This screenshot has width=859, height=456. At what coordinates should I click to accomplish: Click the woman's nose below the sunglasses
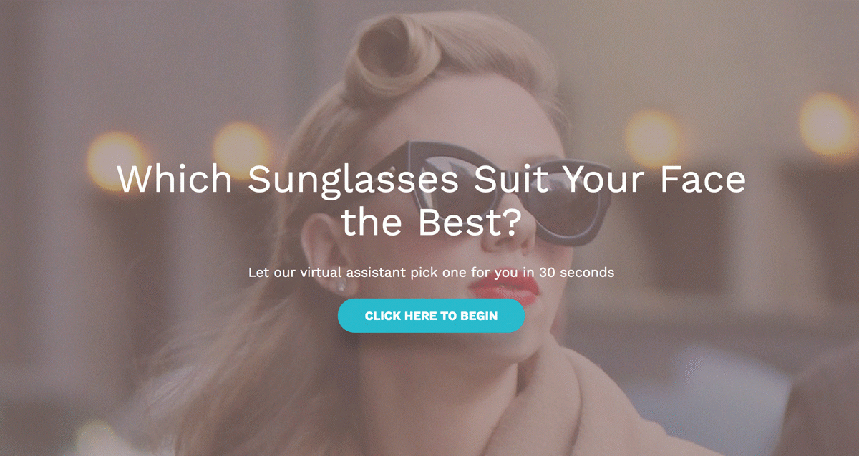510,241
